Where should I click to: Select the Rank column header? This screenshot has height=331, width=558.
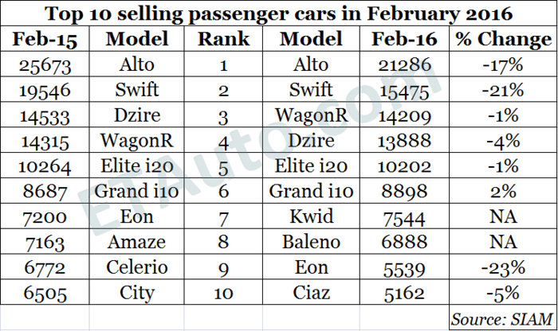pos(223,40)
